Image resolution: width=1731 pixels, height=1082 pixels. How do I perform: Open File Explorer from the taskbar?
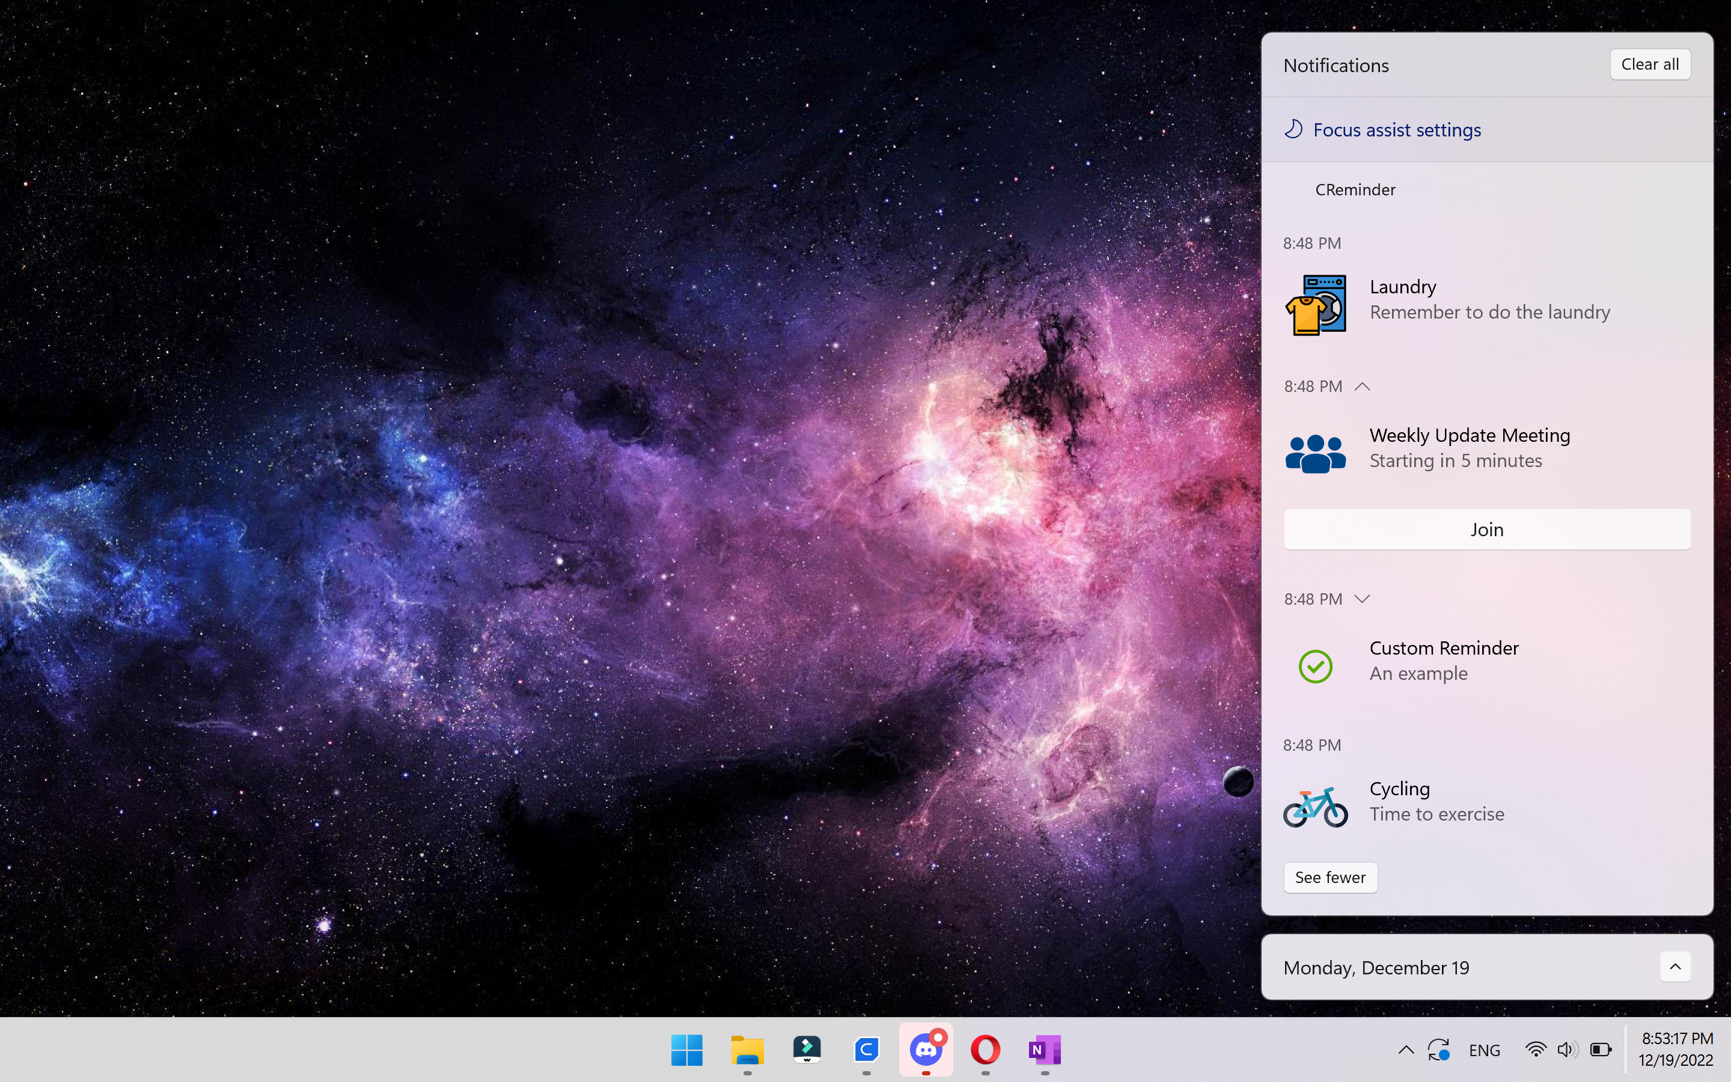click(x=746, y=1050)
